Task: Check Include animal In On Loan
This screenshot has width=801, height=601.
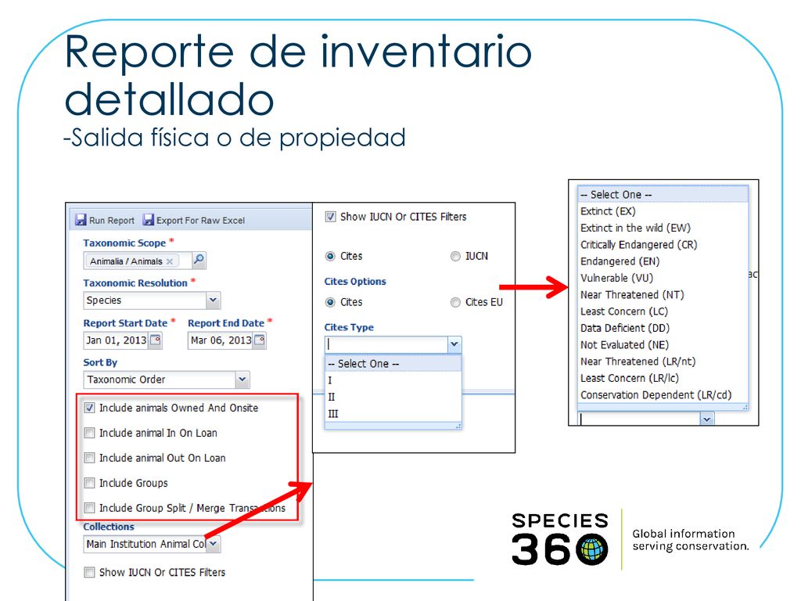Action: click(x=89, y=433)
